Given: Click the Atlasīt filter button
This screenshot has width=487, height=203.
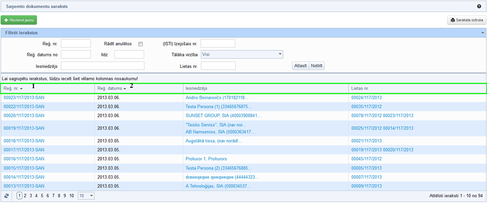Looking at the screenshot, I should point(300,66).
